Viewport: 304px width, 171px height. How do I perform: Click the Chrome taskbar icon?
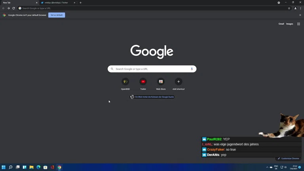tap(59, 167)
